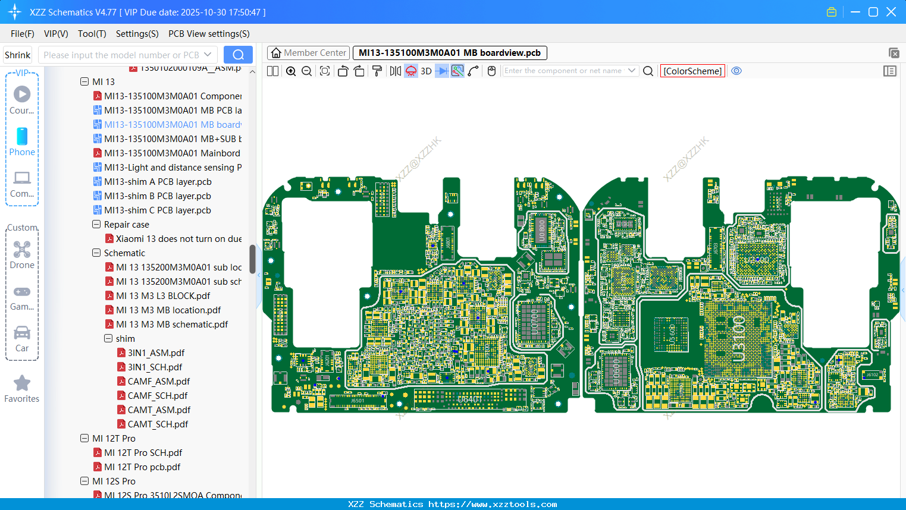Click the Zoom In magnifier icon

(291, 71)
